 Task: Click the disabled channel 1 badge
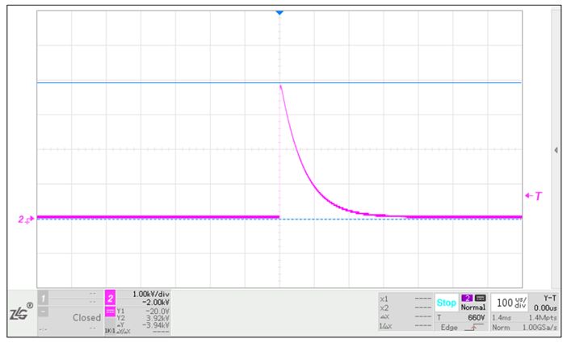coord(44,299)
